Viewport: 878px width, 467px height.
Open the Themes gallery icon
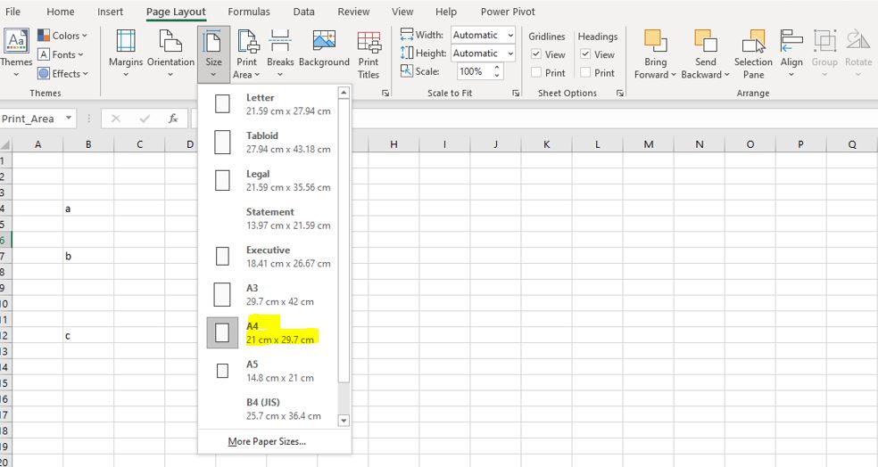pyautogui.click(x=16, y=42)
